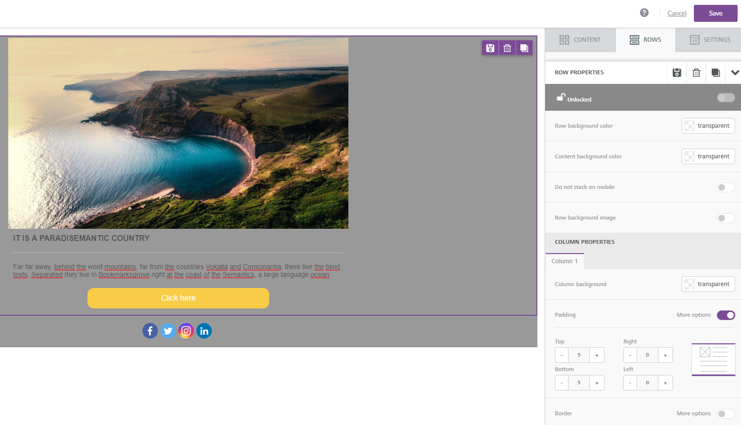
Task: Click the Row Properties save icon
Action: click(x=677, y=72)
